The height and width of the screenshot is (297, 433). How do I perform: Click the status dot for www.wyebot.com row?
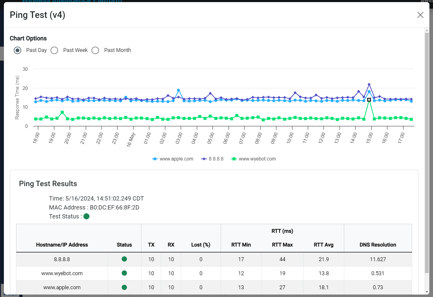[124, 273]
